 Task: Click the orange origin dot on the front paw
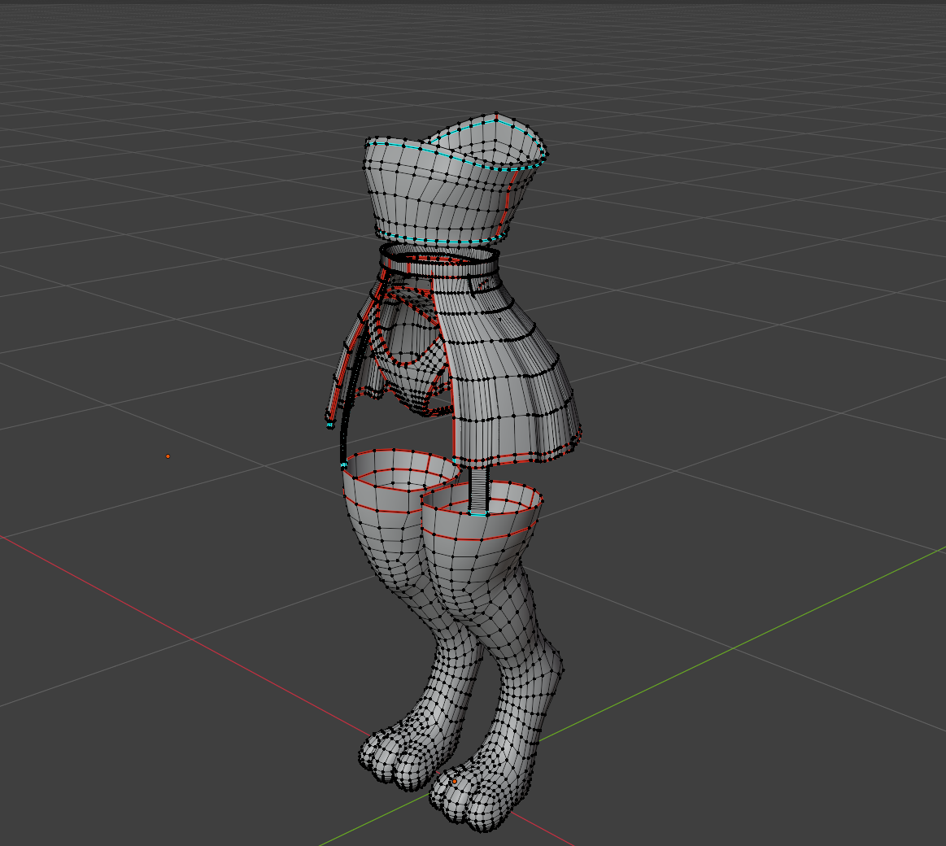[455, 782]
